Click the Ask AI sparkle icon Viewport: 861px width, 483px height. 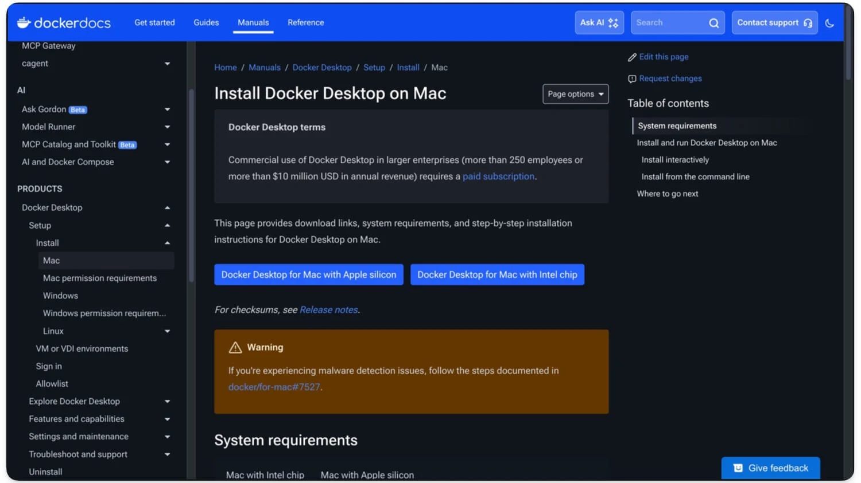[x=614, y=23]
